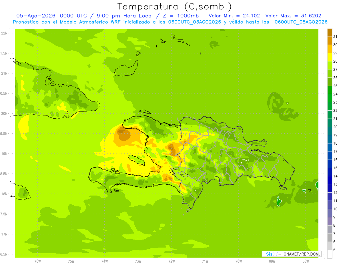Viewport: 343px width, 265px height.
Task: Click the legend value '20'
Action: (x=335, y=127)
